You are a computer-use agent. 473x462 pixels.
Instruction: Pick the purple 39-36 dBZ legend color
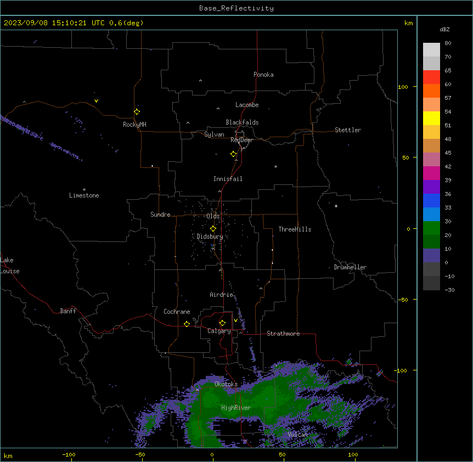431,187
